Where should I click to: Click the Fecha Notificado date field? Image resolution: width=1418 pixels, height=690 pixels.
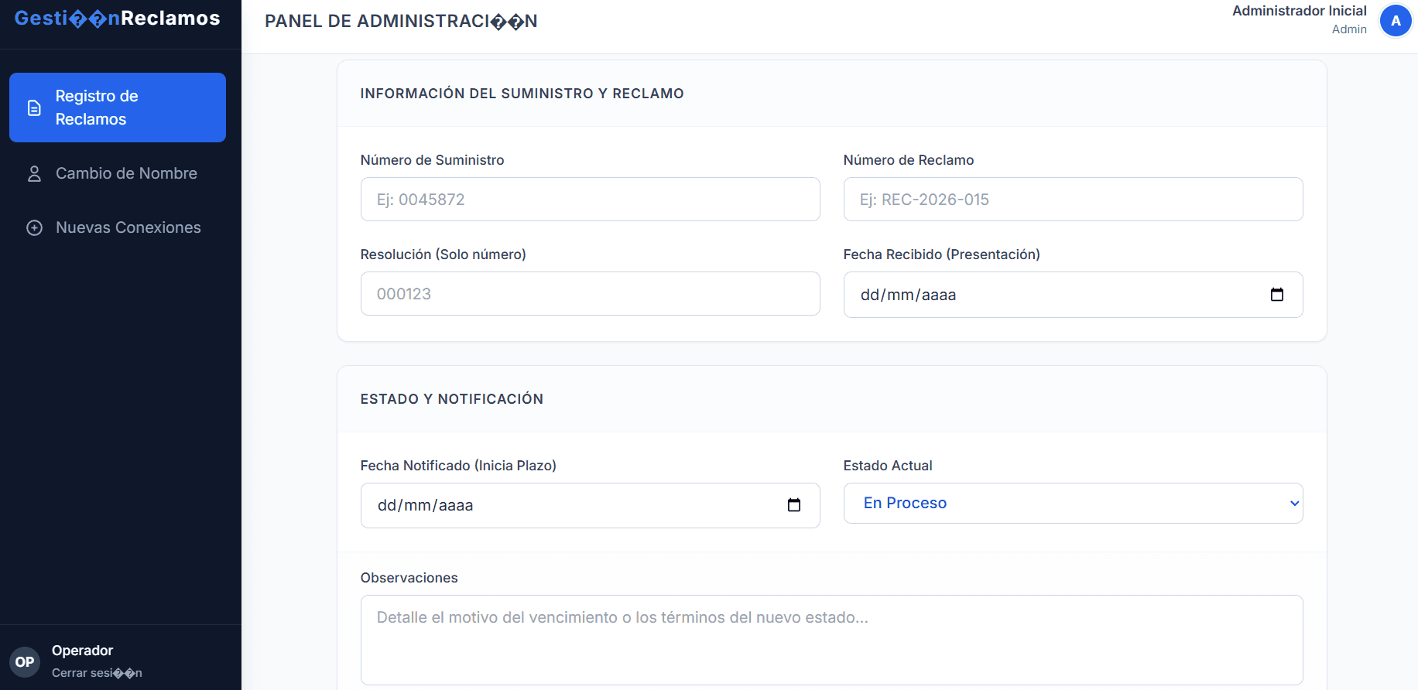(590, 505)
